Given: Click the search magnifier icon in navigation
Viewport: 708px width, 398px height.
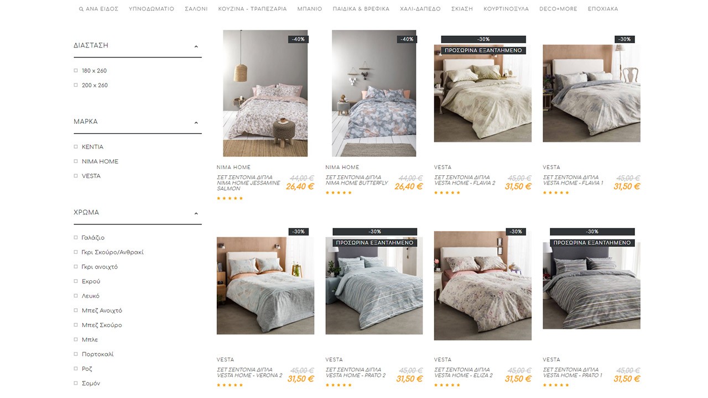Looking at the screenshot, I should pyautogui.click(x=81, y=9).
